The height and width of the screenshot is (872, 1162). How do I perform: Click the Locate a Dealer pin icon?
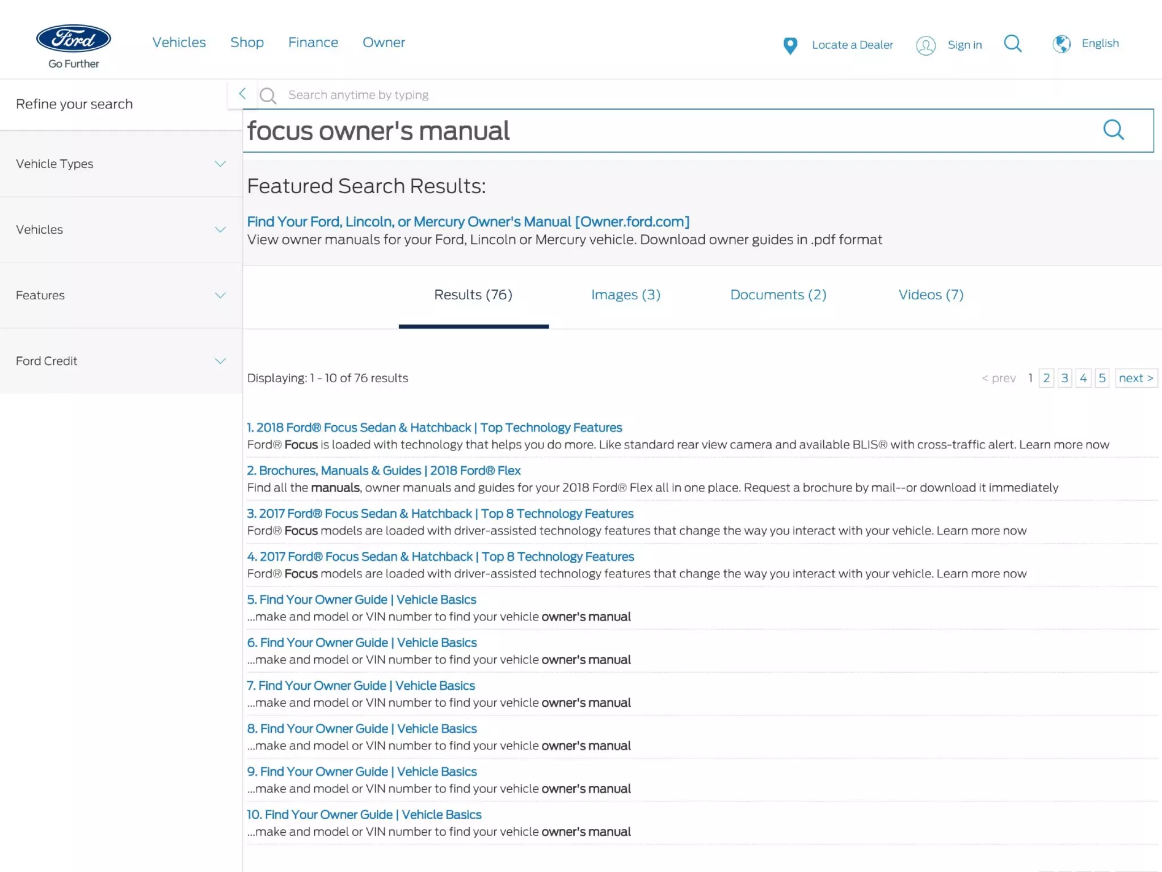click(790, 45)
